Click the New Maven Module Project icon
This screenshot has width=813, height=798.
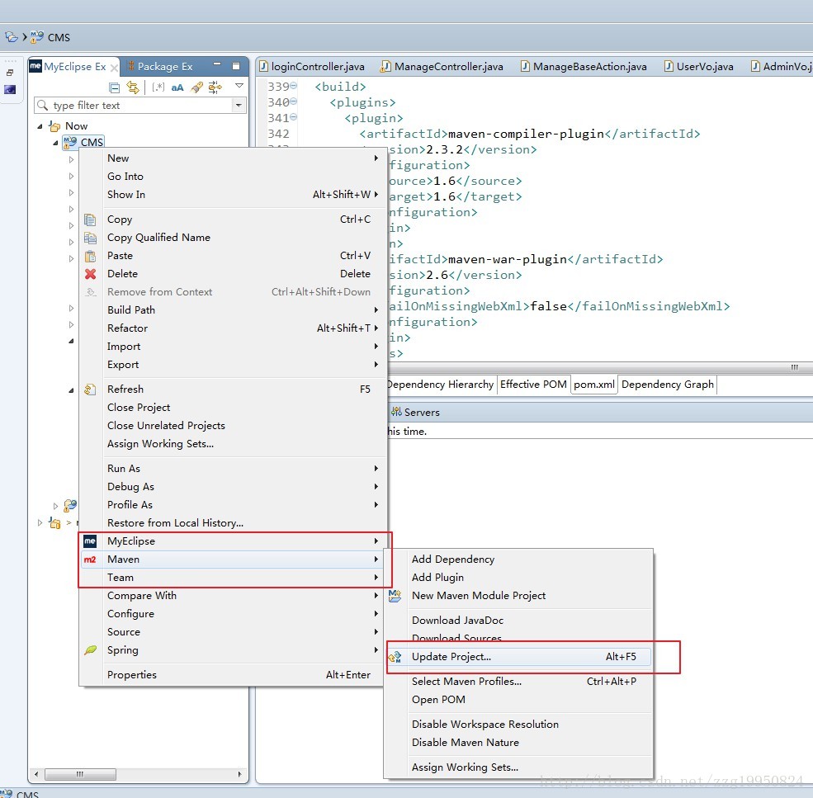click(x=395, y=596)
